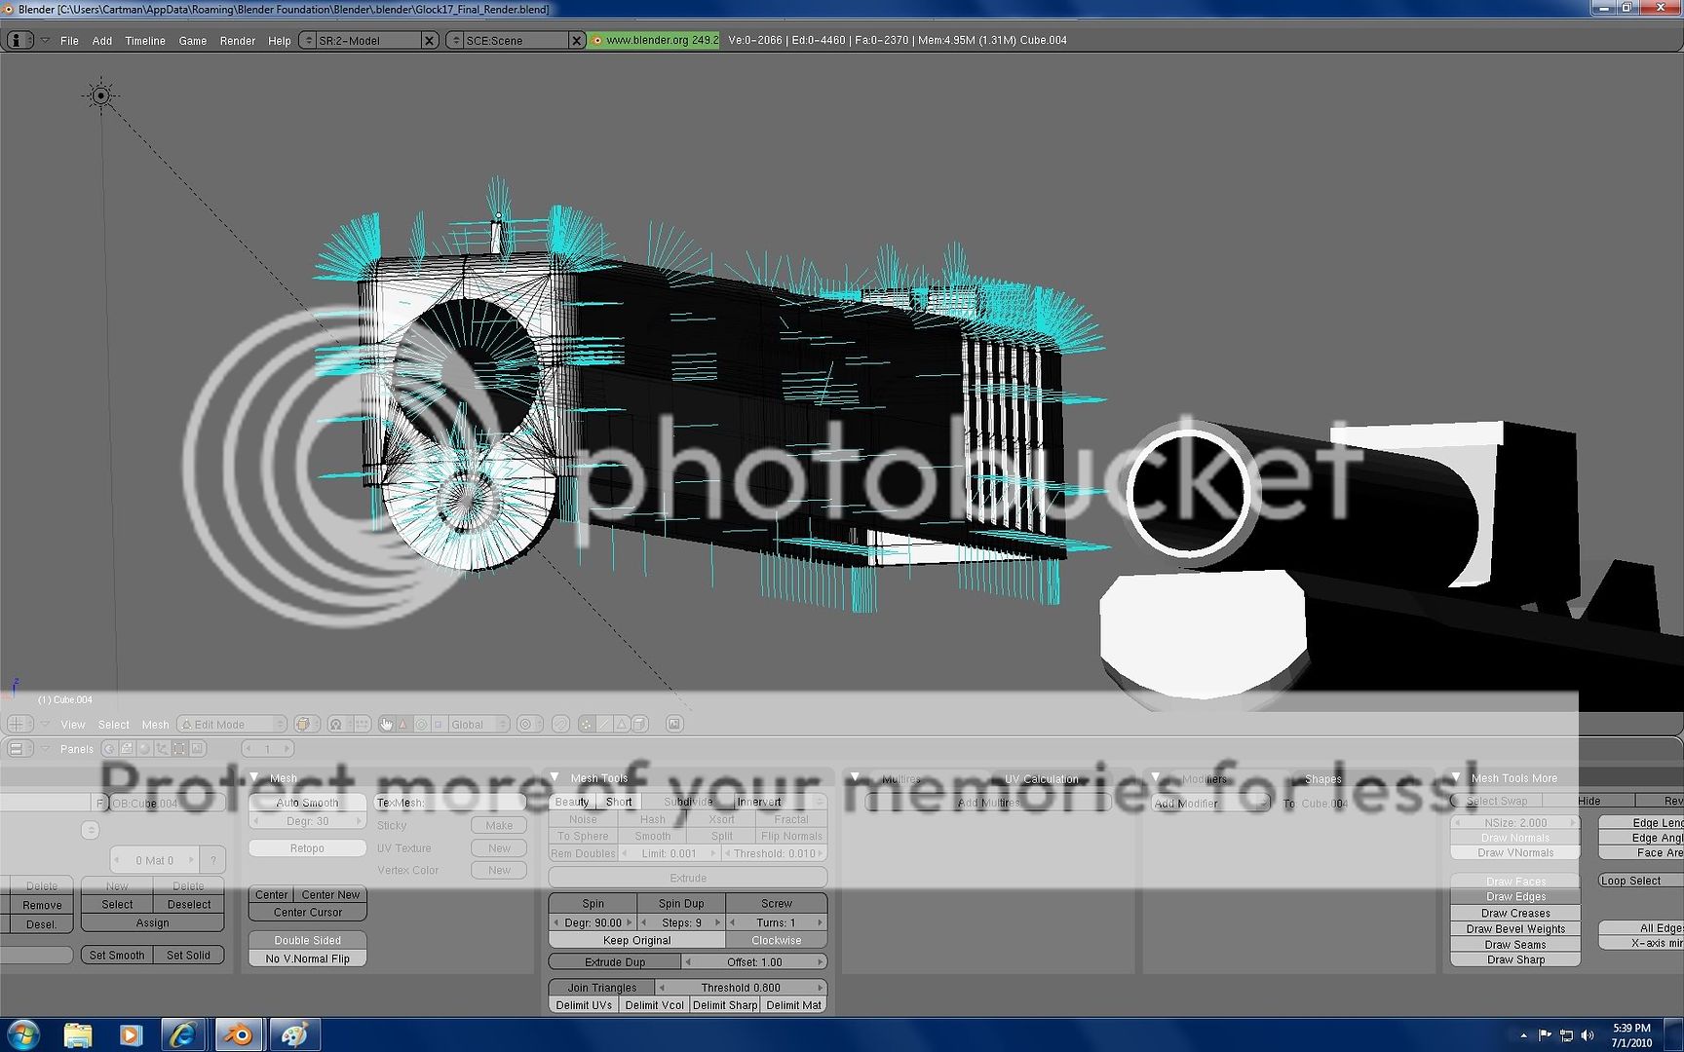
Task: Click the vertex select mode icon
Action: pos(586,724)
